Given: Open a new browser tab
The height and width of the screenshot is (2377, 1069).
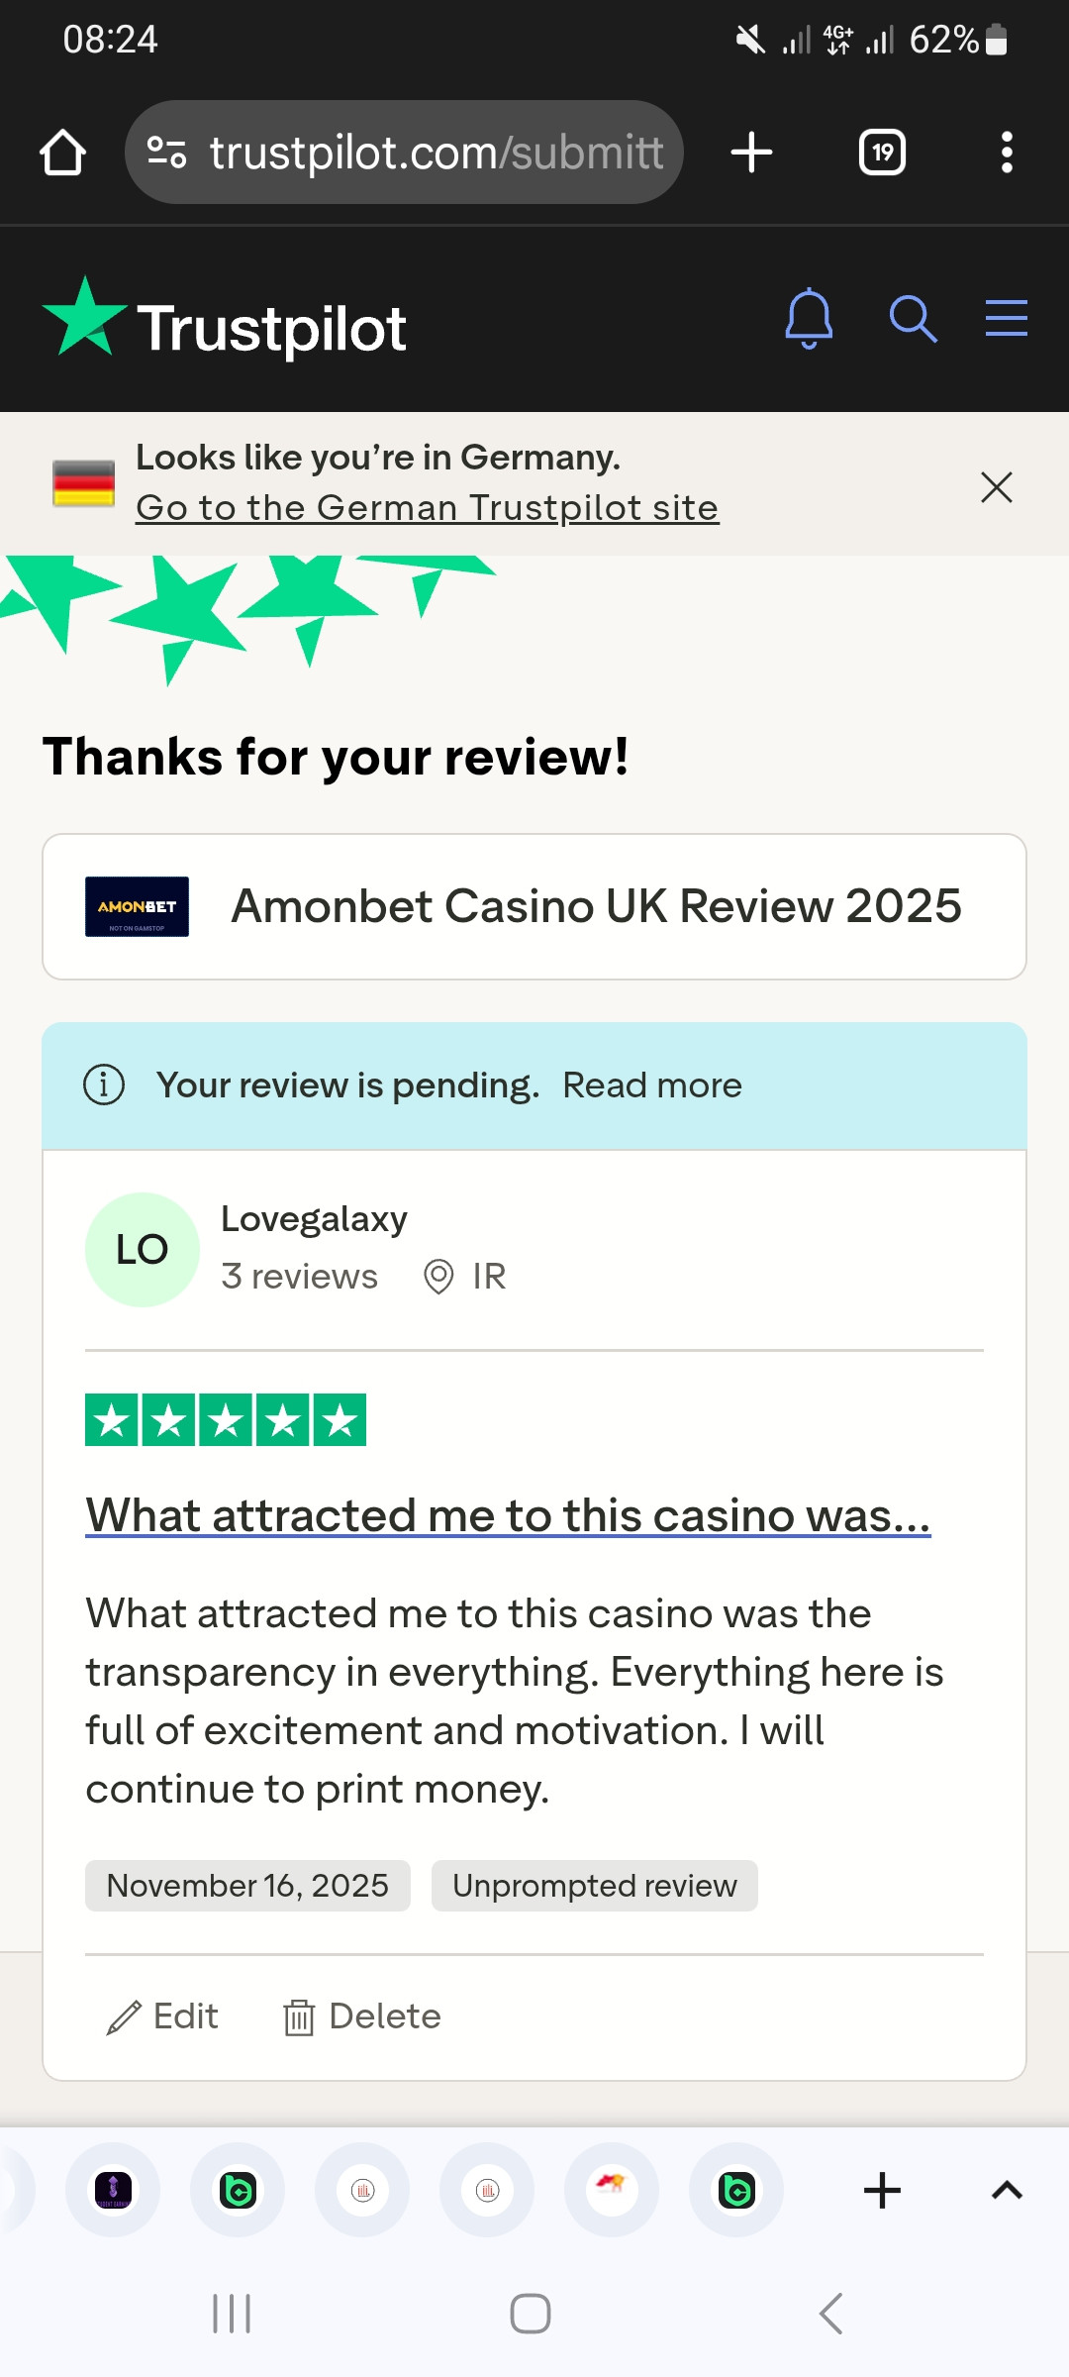Looking at the screenshot, I should [x=751, y=153].
